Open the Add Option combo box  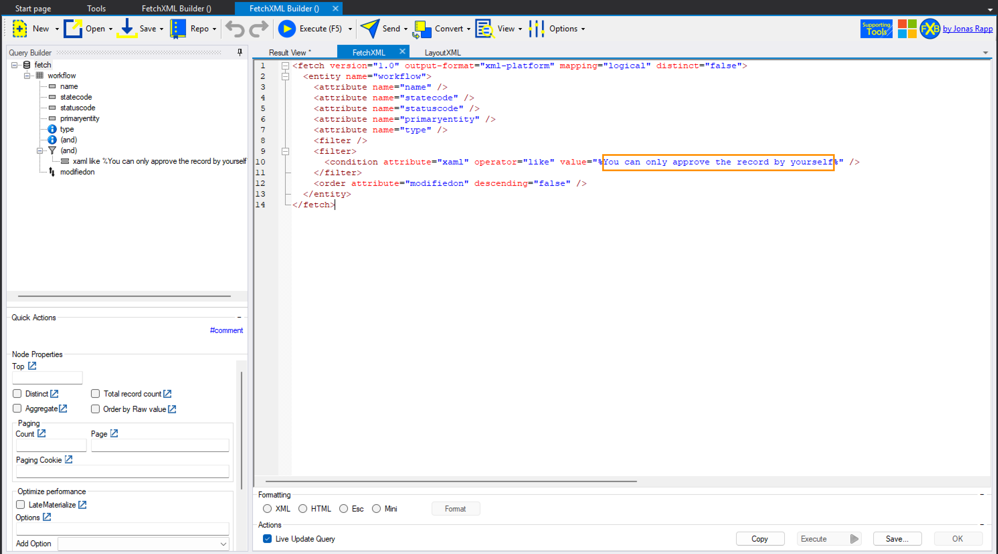223,544
